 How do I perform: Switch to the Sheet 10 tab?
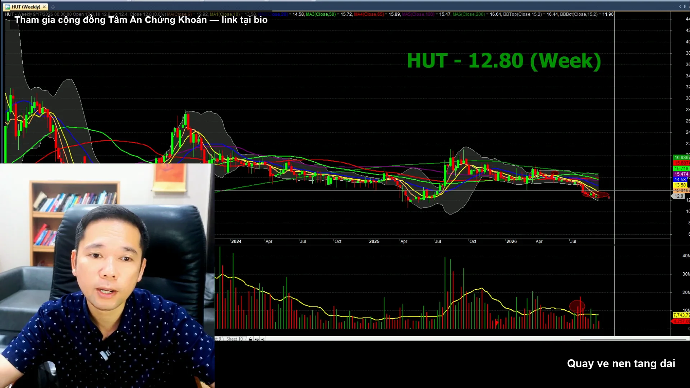(234, 339)
